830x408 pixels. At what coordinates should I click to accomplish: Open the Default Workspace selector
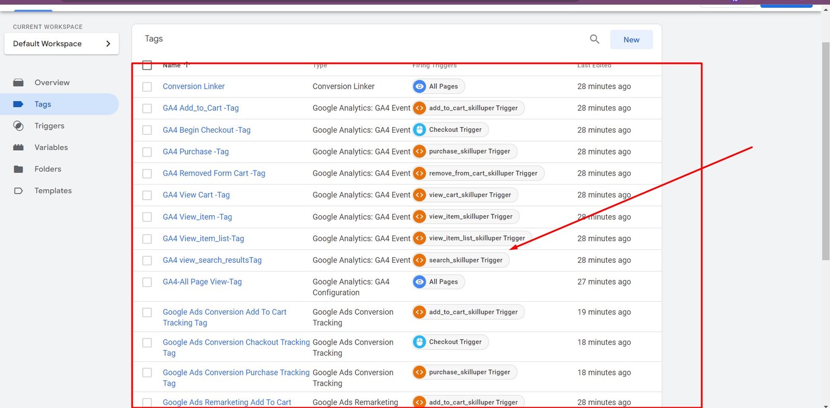click(x=62, y=44)
